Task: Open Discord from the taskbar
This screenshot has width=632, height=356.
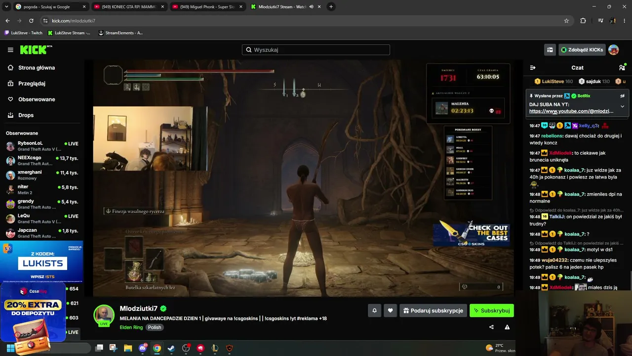Action: (x=143, y=348)
